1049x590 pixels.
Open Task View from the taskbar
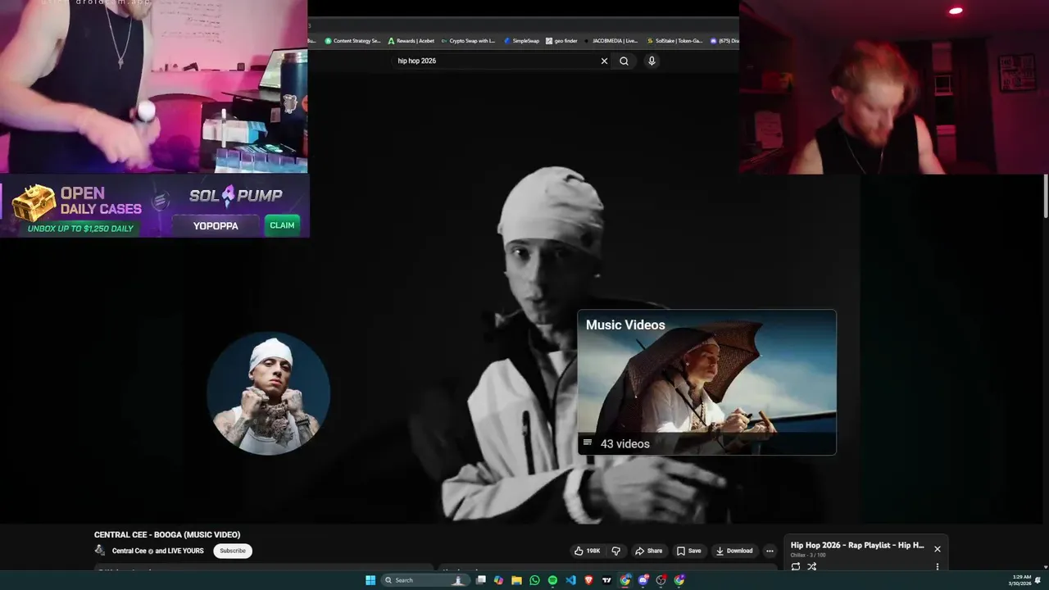481,580
